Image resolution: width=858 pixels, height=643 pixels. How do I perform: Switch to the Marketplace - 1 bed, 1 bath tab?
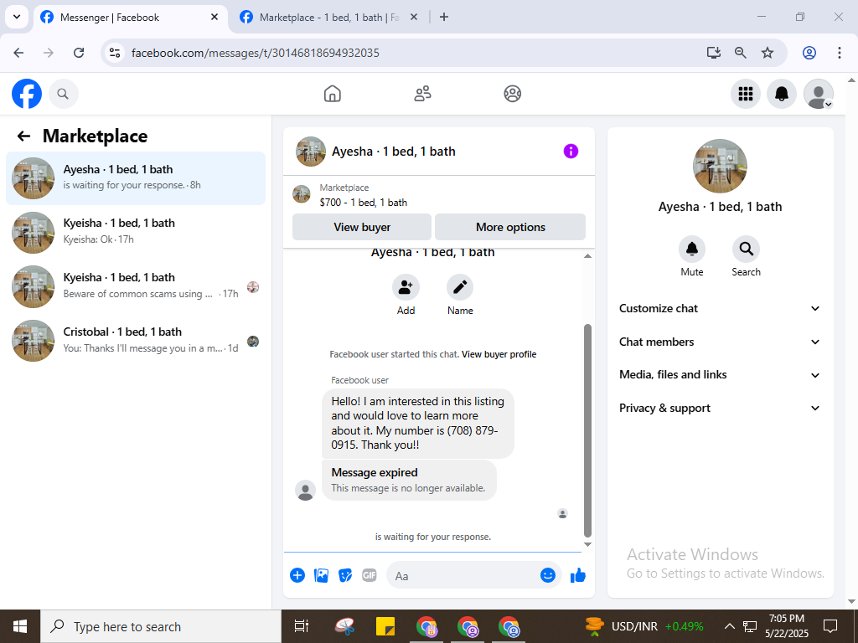pos(328,18)
